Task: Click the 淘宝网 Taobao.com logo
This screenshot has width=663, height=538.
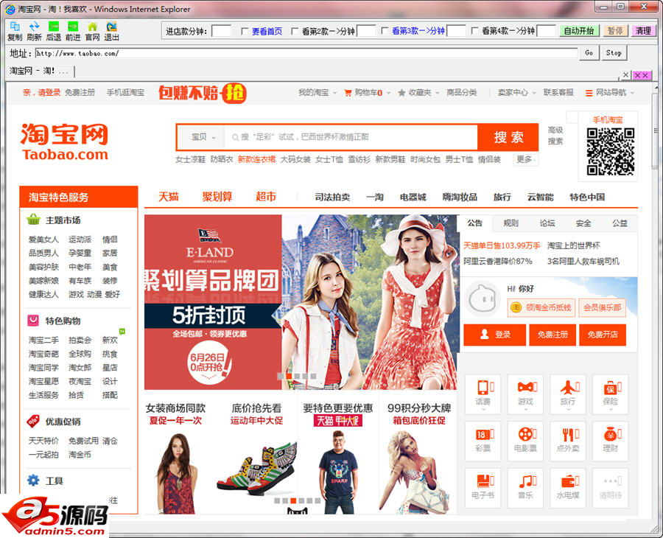Action: coord(64,142)
